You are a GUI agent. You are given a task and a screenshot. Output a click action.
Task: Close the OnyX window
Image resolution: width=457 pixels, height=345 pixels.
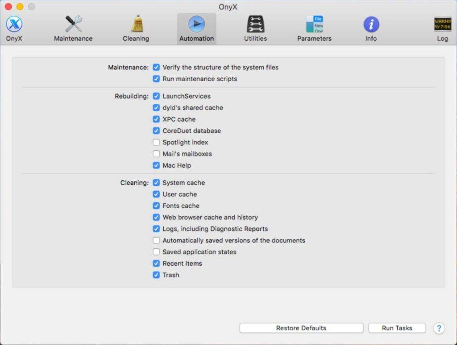coord(8,6)
